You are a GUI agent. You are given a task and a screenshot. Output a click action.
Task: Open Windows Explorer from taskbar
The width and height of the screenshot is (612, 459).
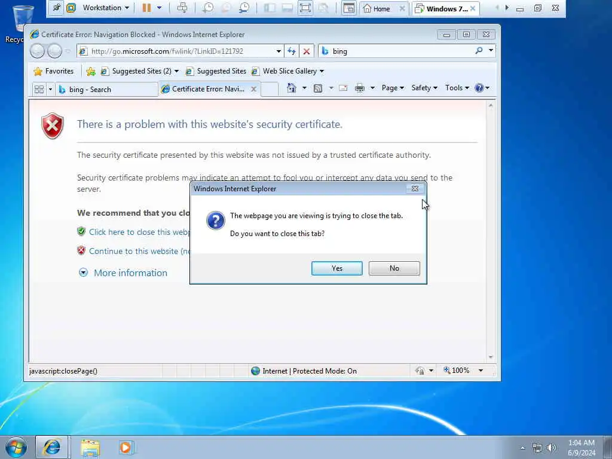(x=91, y=448)
